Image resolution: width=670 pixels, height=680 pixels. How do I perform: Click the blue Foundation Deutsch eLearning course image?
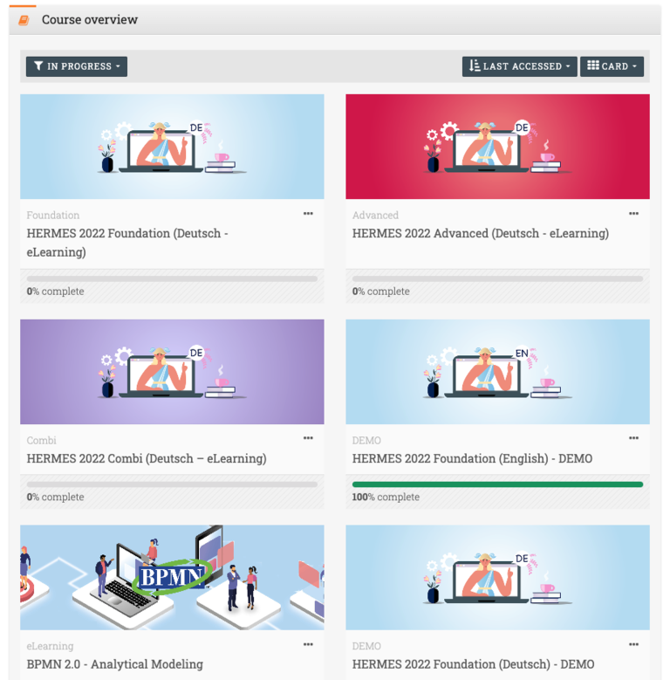(x=172, y=147)
